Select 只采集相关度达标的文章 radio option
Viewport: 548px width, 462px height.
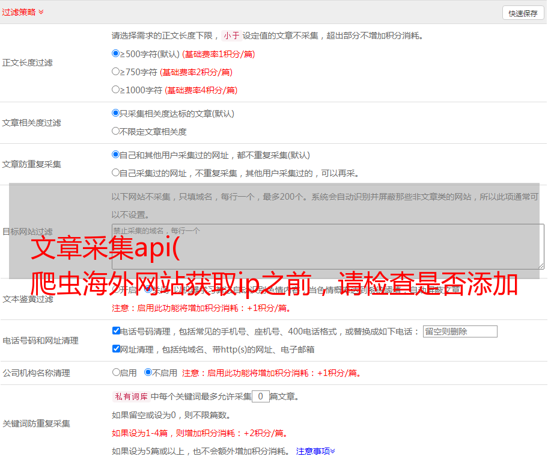[116, 113]
